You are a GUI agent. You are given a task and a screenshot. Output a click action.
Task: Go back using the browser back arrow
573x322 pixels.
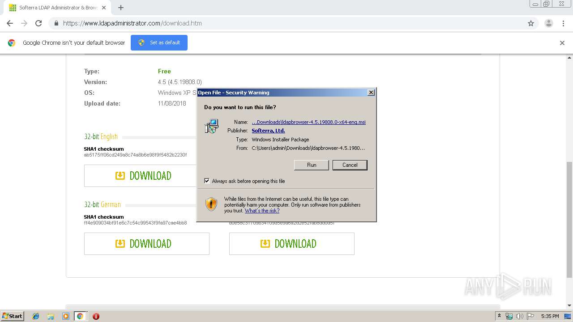tap(10, 23)
